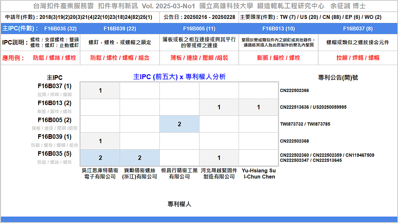
Task: Click the red 膨脹 / 錨栓 / 螺栓 example
Action: (x=279, y=58)
